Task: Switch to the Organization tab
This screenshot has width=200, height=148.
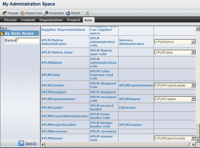Action: [51, 20]
